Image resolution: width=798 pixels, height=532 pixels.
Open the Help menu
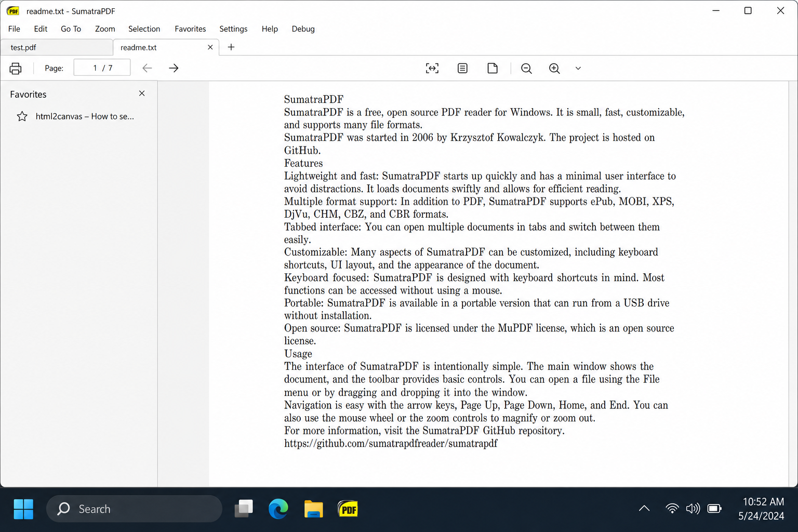point(270,29)
